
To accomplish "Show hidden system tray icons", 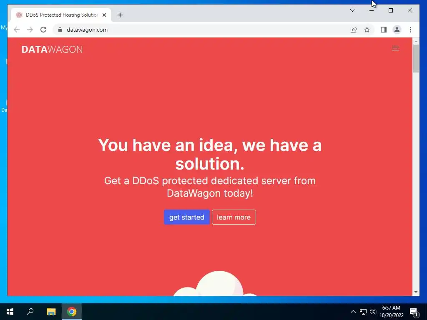I will tap(353, 312).
